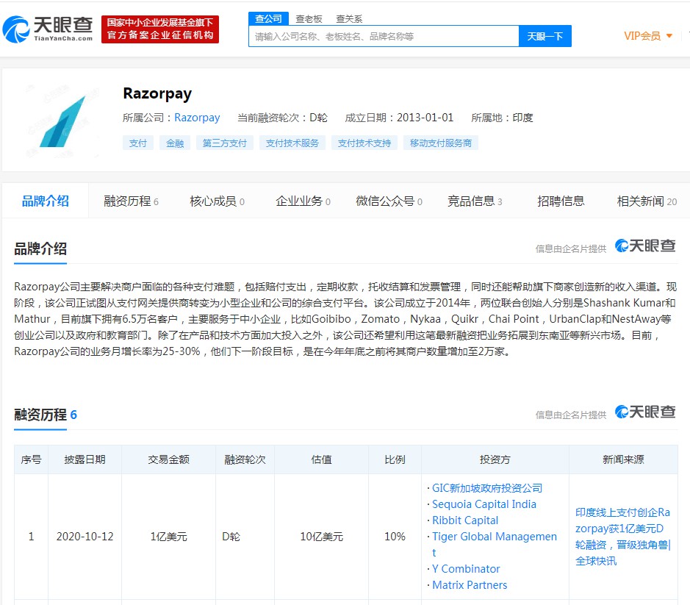690x605 pixels.
Task: Click the TianYanCha logo beside 融资历程 heading
Action: click(645, 412)
